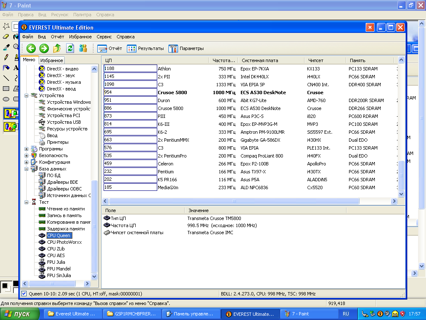This screenshot has height=320, width=426.
Task: Select Устройства Windows in tree
Action: pos(69,102)
